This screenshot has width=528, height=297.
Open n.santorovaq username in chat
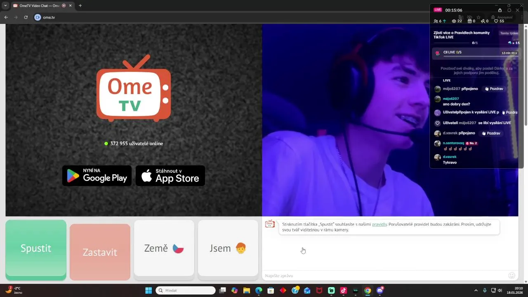[x=453, y=143]
